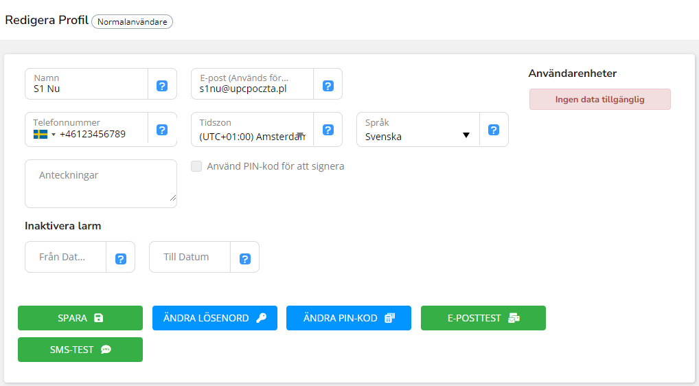Screen dimensions: 699x386
Task: Click the SPARA save button
Action: (80, 318)
